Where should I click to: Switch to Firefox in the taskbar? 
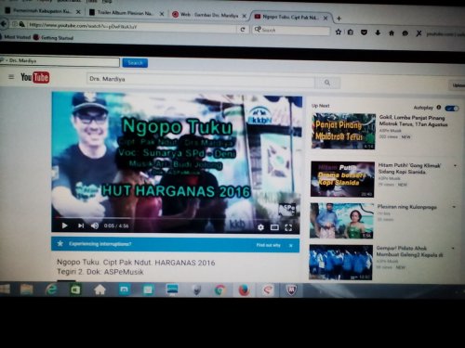[x=245, y=290]
